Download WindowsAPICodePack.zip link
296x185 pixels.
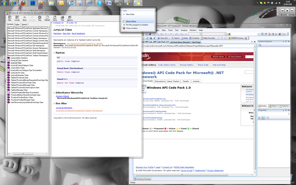[154, 99]
